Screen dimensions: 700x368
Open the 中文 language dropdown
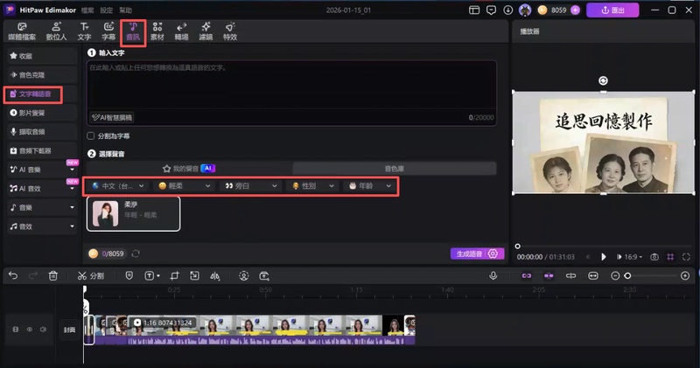(115, 186)
